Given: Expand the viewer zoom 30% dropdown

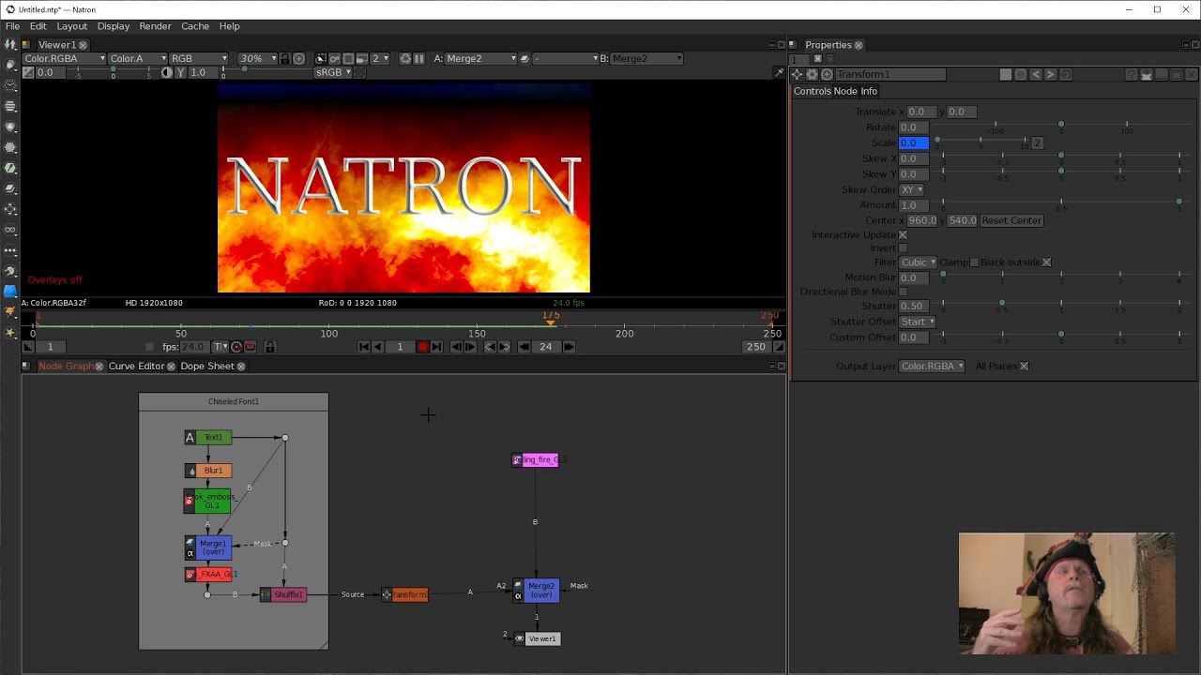Looking at the screenshot, I should (x=258, y=58).
